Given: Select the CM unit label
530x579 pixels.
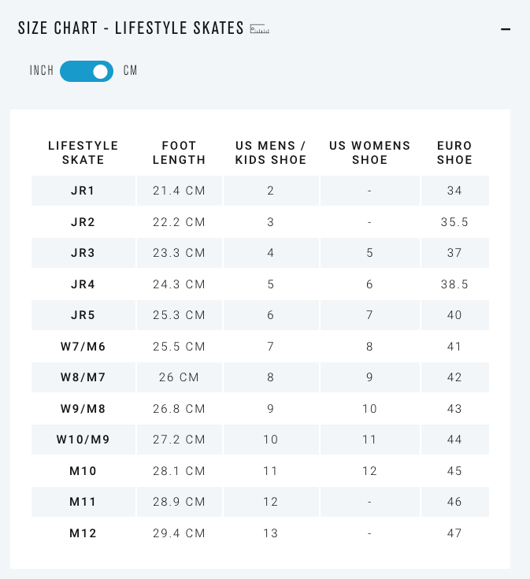Looking at the screenshot, I should tap(130, 71).
